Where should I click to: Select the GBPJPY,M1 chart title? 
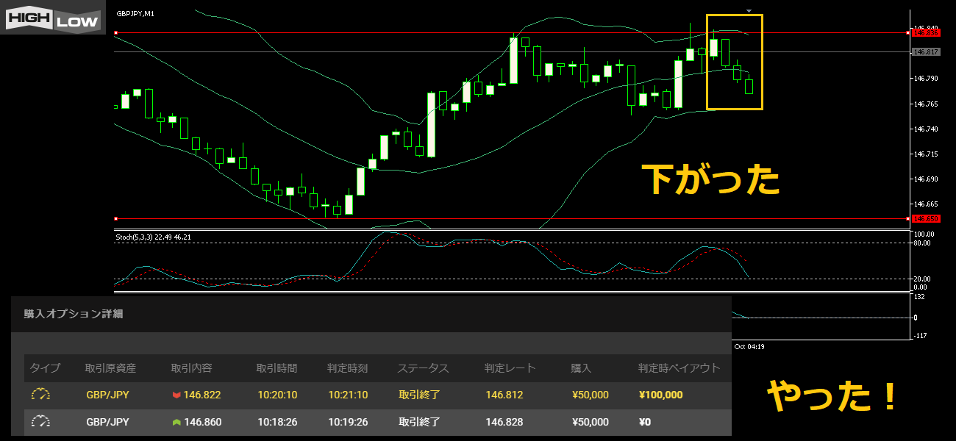pos(136,14)
